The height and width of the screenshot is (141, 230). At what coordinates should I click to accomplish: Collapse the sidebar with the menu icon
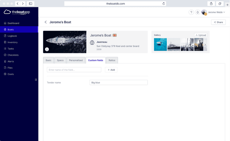click(x=36, y=80)
